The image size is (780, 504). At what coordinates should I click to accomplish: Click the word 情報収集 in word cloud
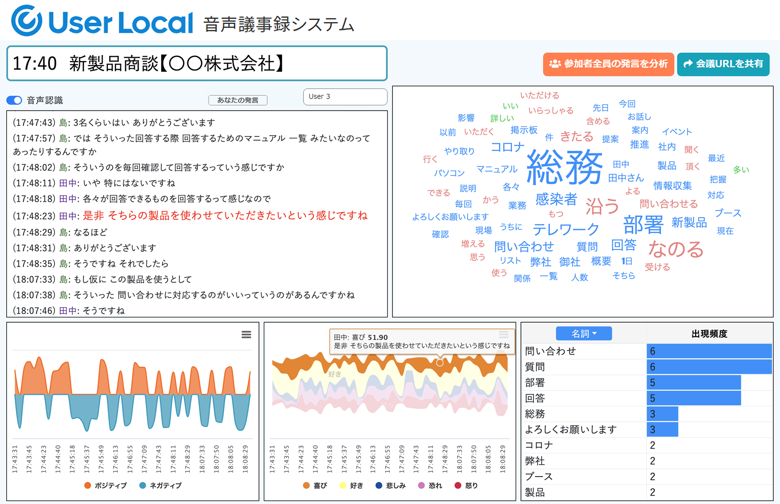672,186
